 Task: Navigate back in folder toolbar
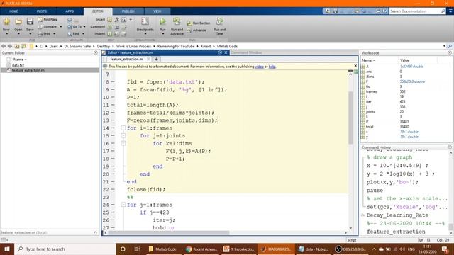click(x=4, y=46)
